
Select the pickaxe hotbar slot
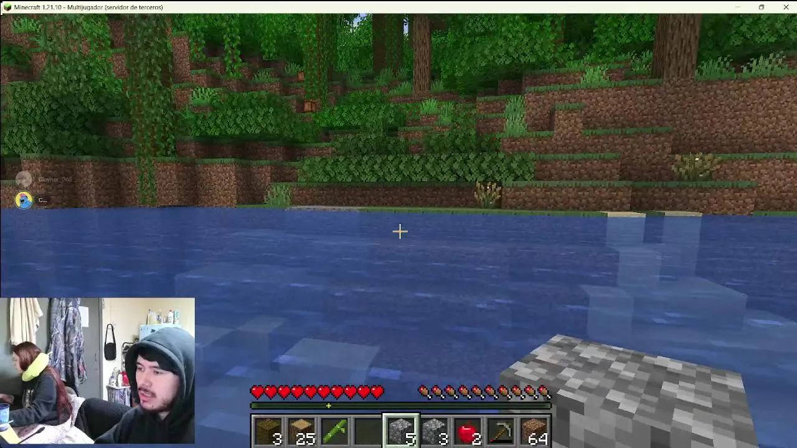click(502, 432)
